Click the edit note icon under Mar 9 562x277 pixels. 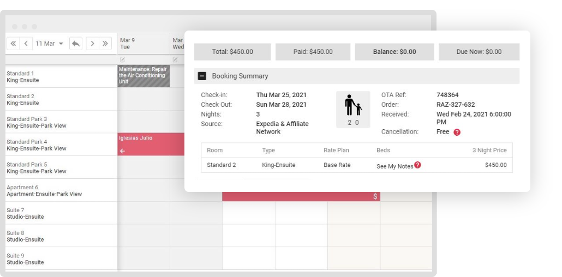click(123, 59)
